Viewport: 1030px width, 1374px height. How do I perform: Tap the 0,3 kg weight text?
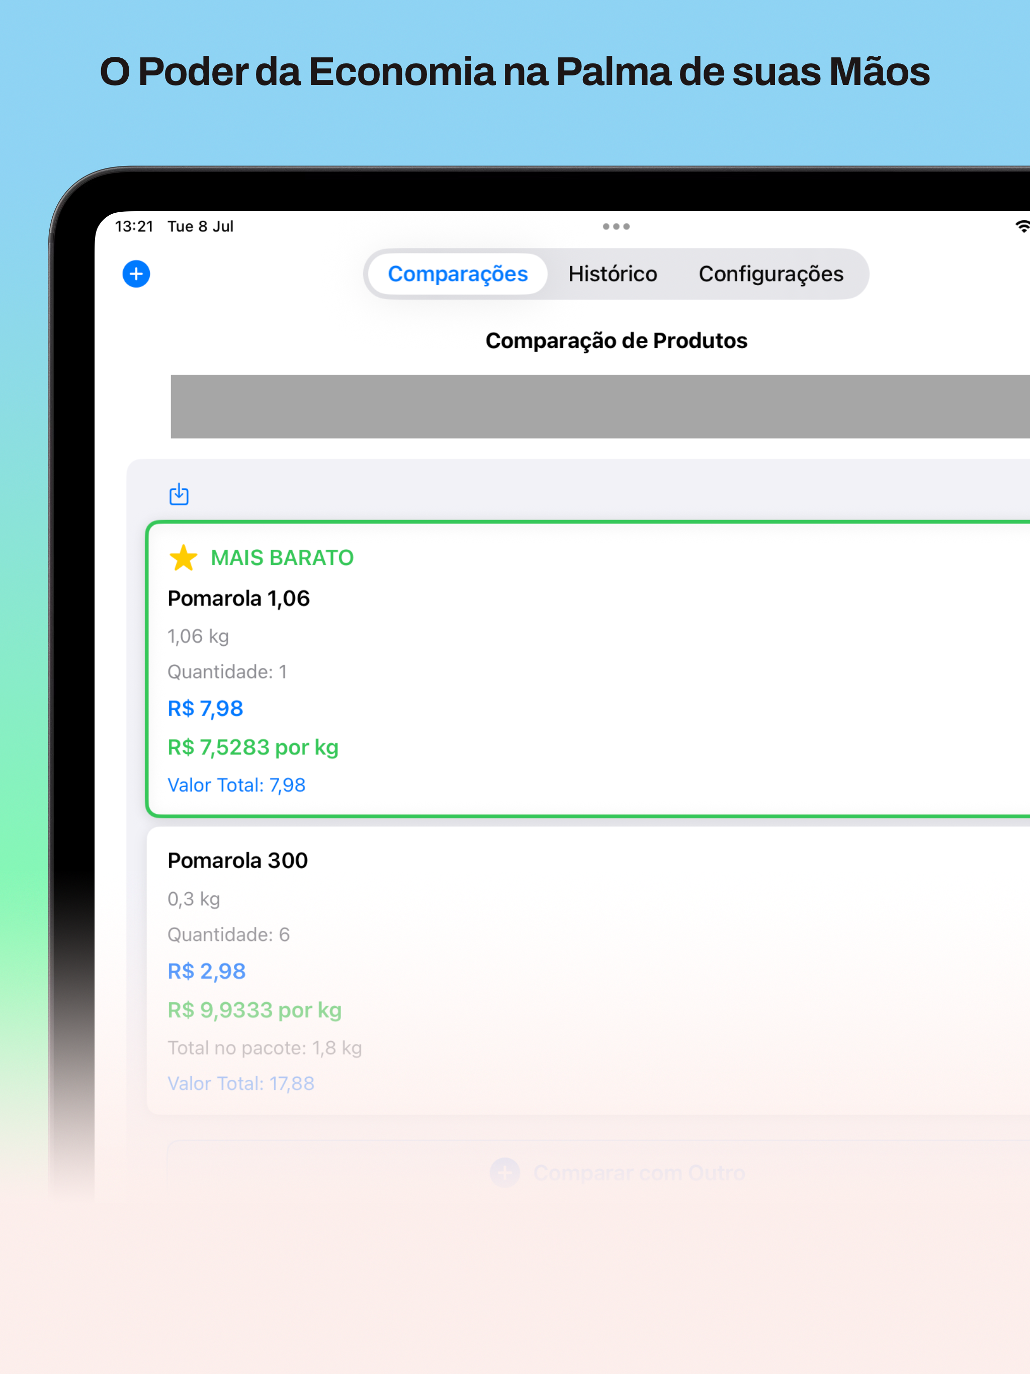click(x=194, y=899)
